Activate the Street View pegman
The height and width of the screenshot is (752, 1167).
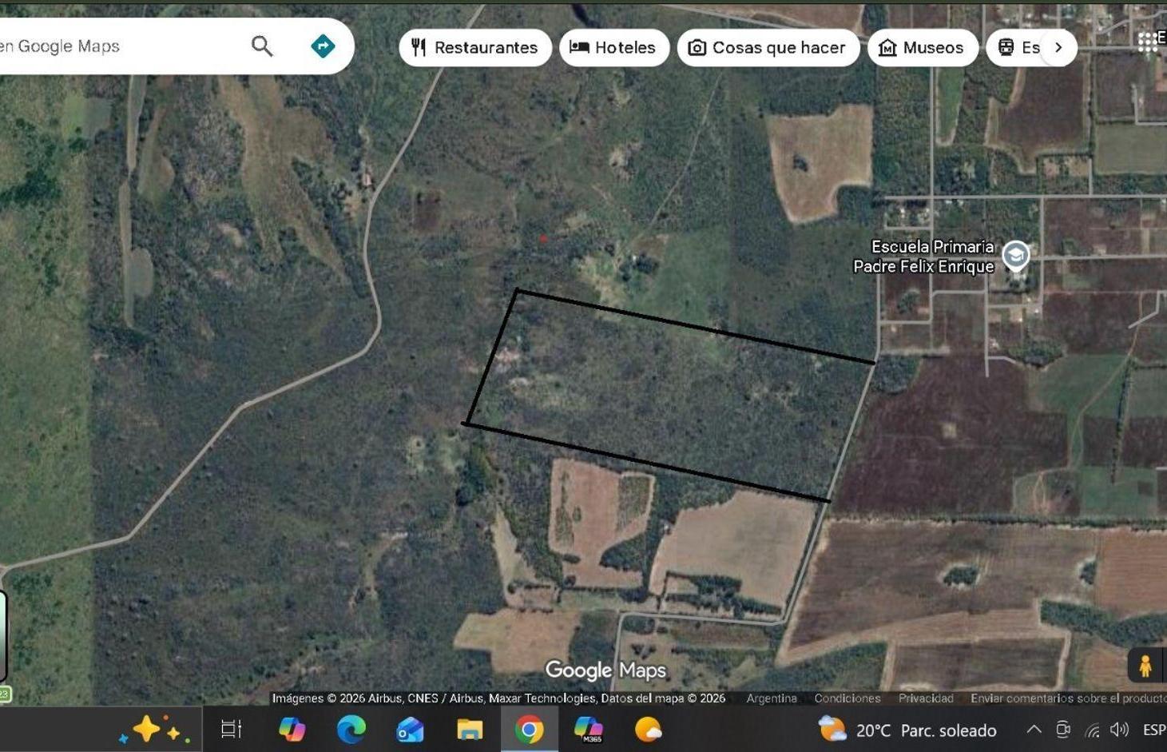[1145, 665]
